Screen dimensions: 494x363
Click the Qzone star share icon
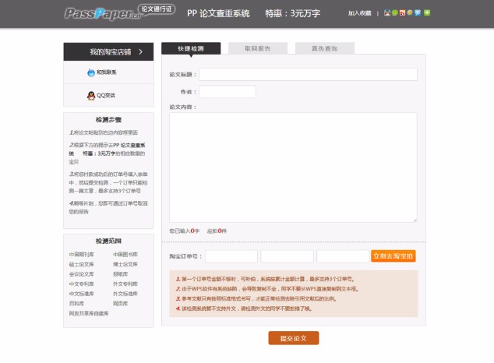[x=410, y=13]
